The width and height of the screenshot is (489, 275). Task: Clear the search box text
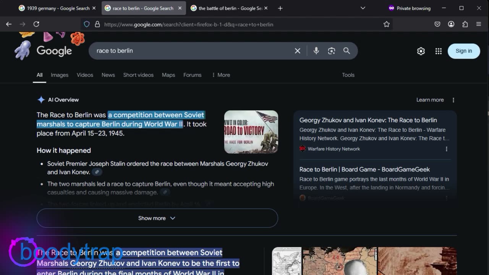tap(298, 51)
